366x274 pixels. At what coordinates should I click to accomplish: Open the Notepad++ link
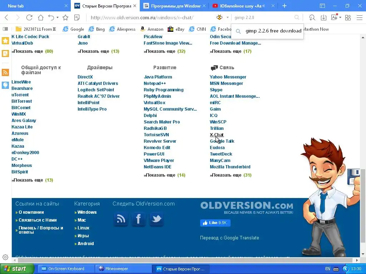[155, 83]
